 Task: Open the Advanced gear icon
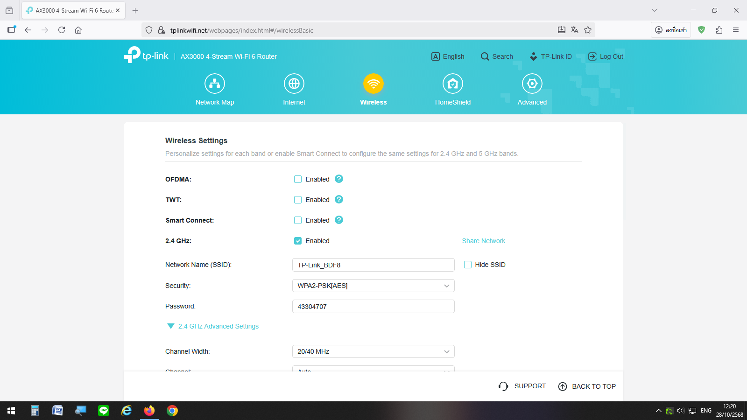532,84
